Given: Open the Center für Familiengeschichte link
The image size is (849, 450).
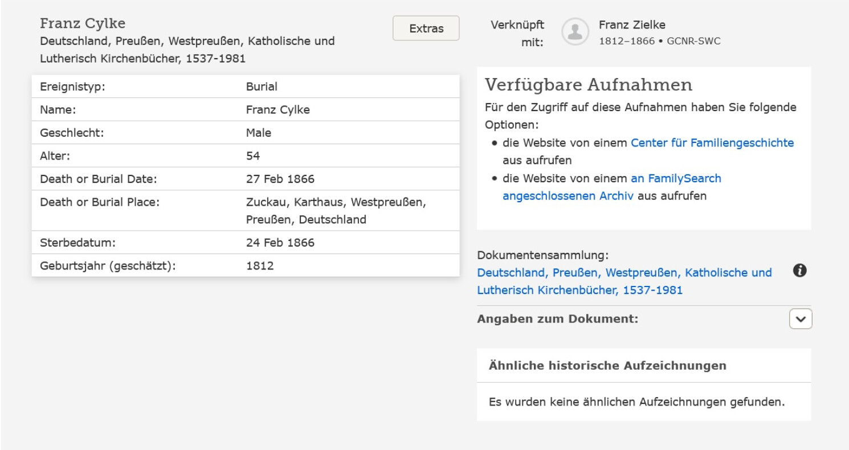Looking at the screenshot, I should pyautogui.click(x=712, y=143).
